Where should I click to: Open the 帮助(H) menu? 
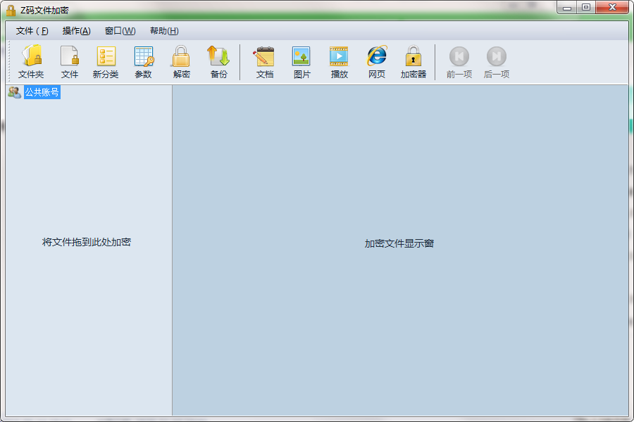[164, 31]
